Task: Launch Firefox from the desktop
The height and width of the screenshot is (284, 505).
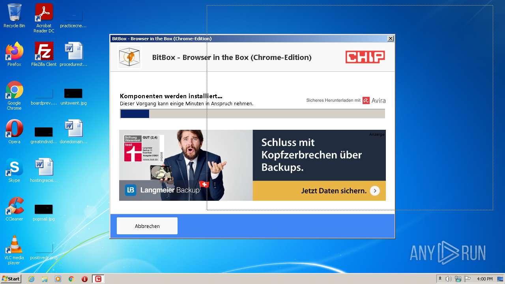Action: point(14,54)
